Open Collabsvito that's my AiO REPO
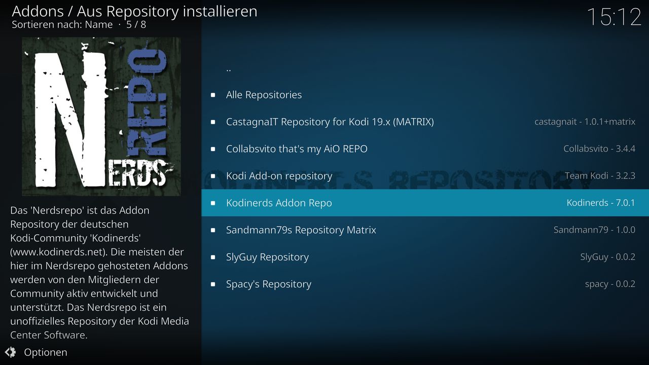This screenshot has height=365, width=649. point(425,149)
